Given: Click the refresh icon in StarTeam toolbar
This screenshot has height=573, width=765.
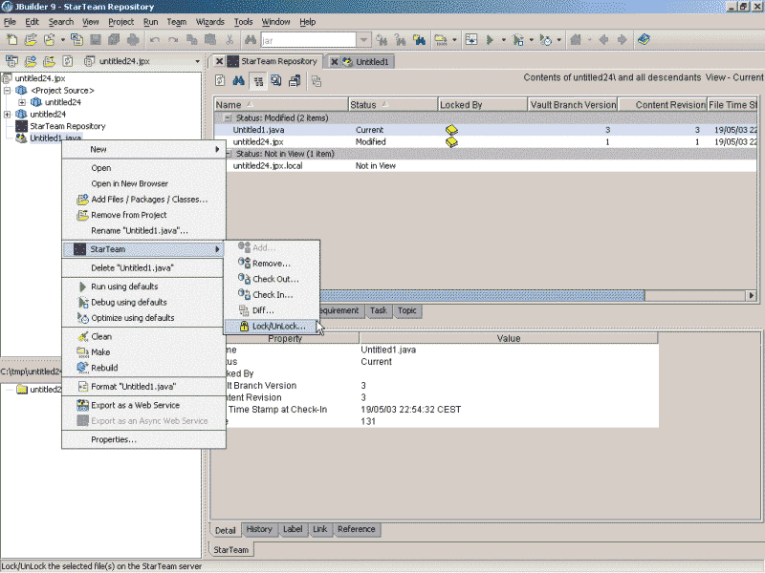Looking at the screenshot, I should (221, 80).
